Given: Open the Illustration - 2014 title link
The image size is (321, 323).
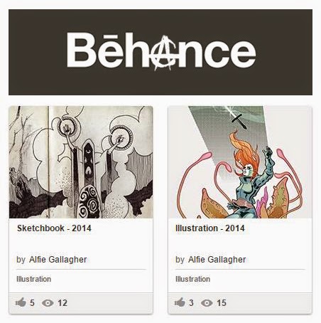Looking at the screenshot, I should coord(210,228).
